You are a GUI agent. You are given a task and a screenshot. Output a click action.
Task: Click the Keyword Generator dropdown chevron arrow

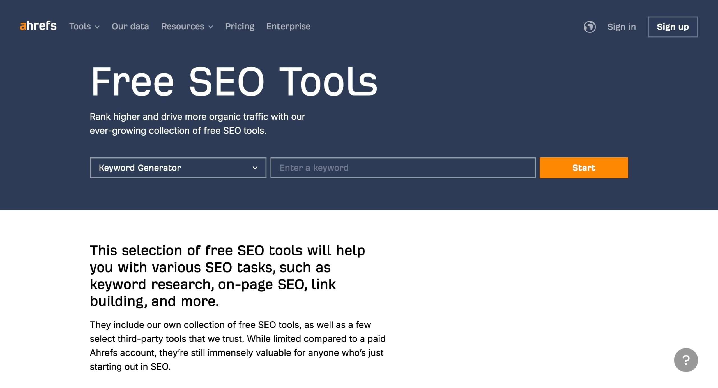tap(255, 168)
